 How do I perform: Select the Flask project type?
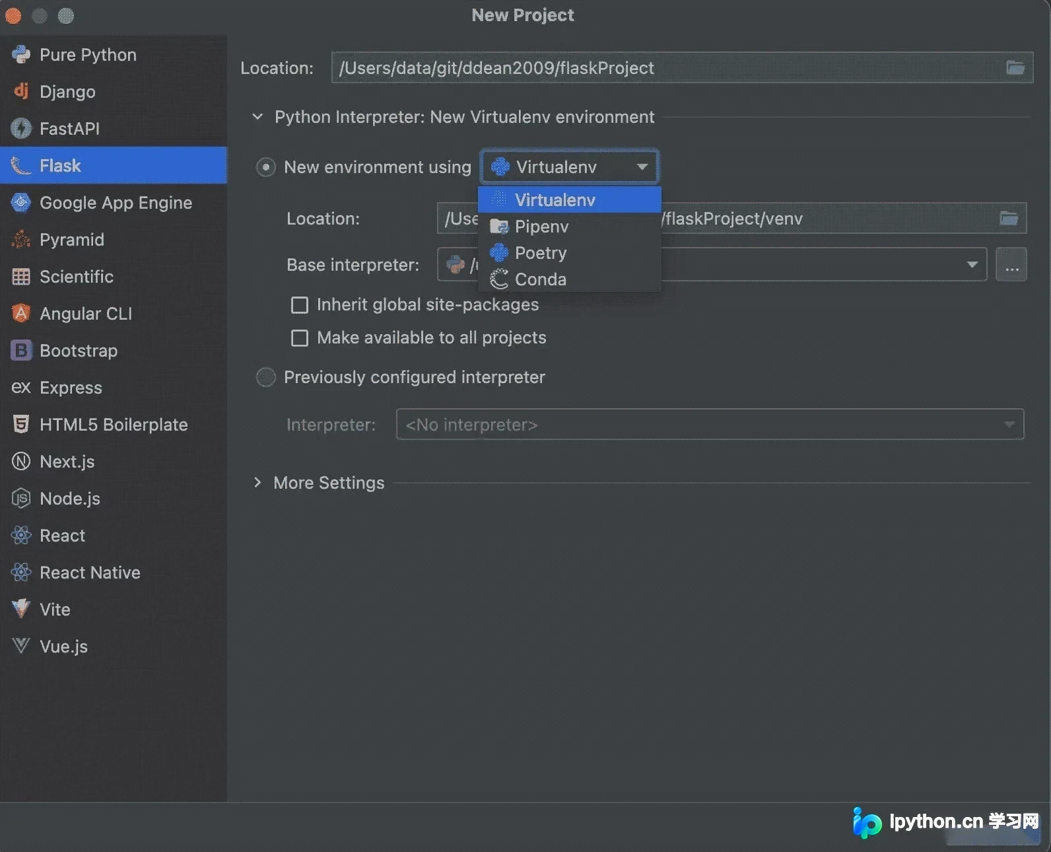pos(114,166)
